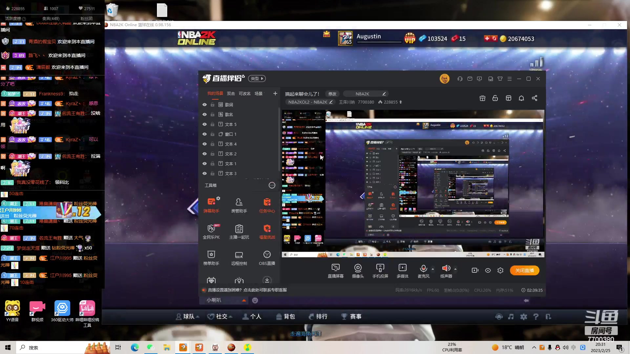The width and height of the screenshot is (630, 354).
Task: Expand the 扬声器 speaker options arrow
Action: coord(455,269)
